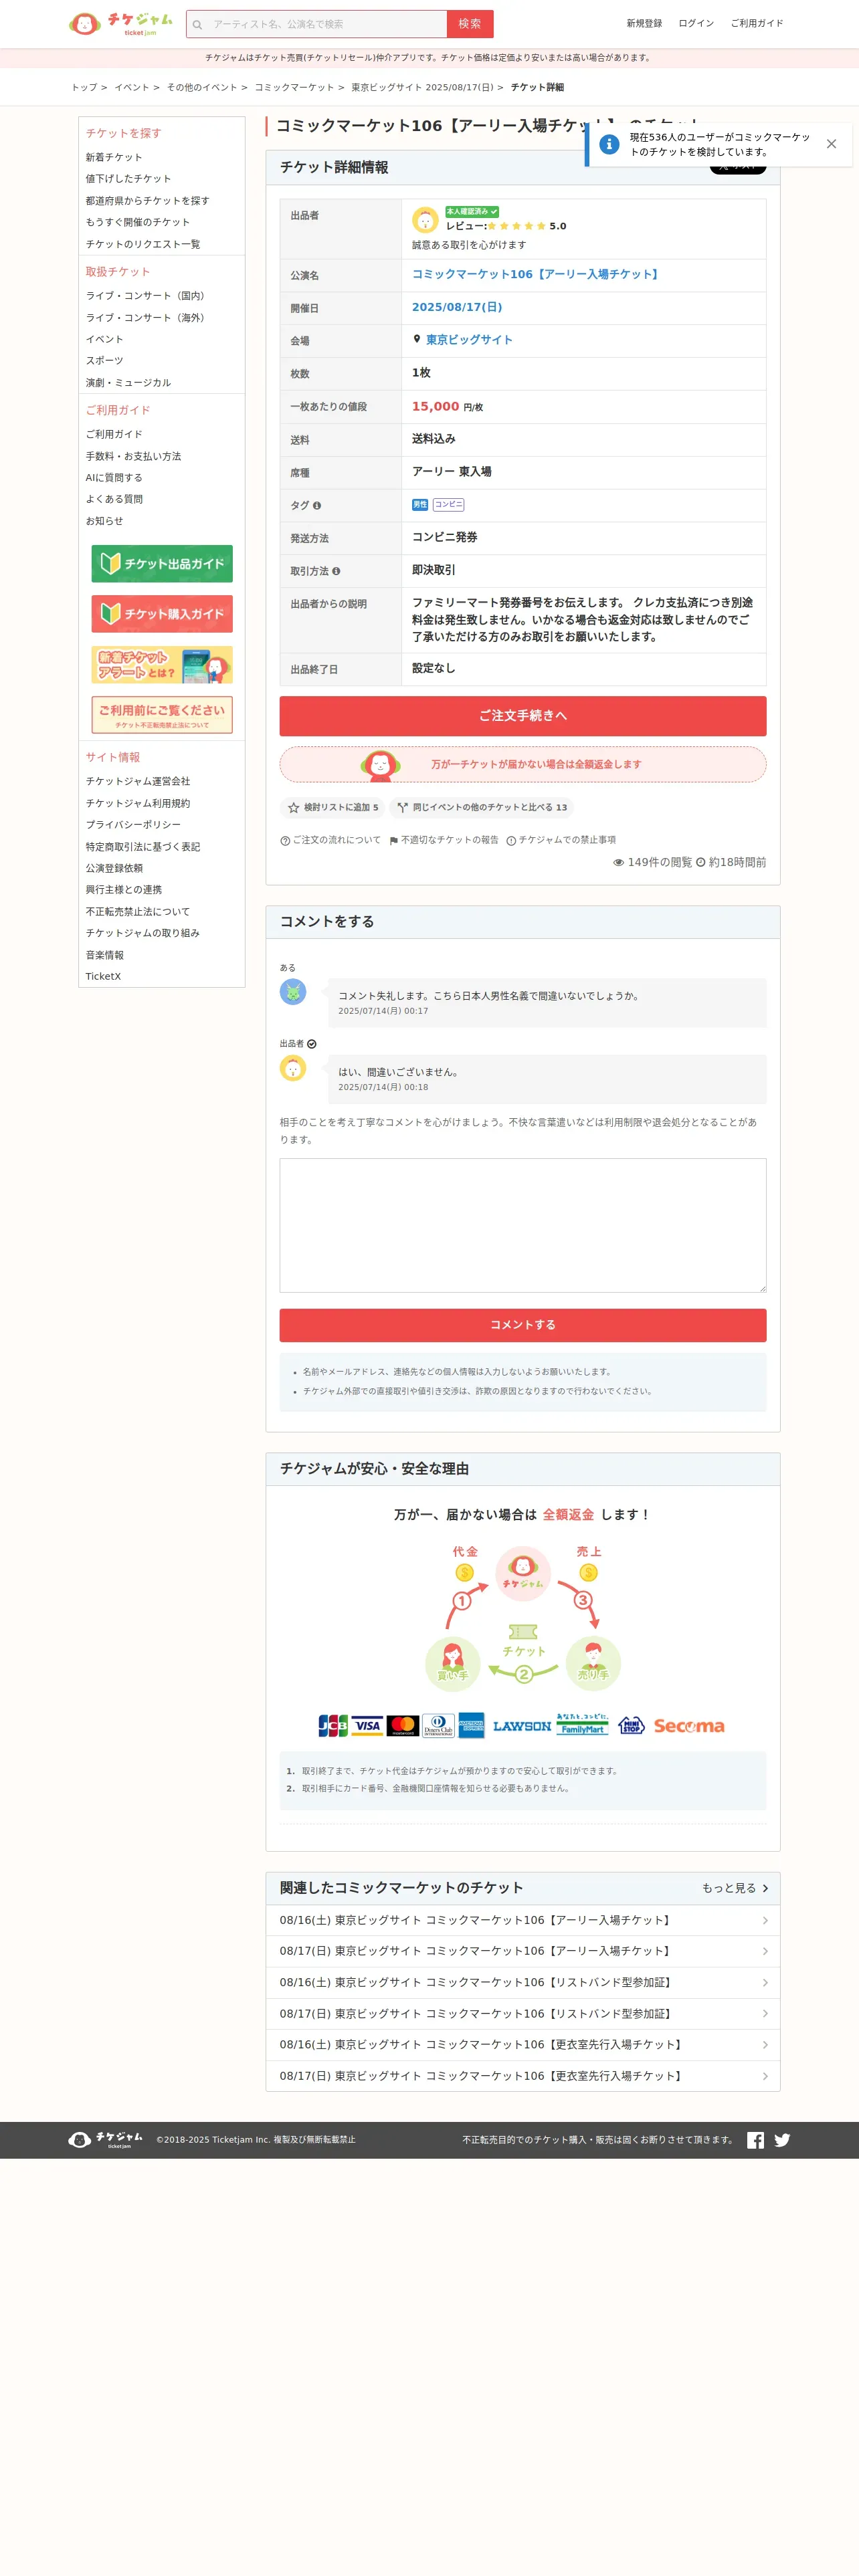This screenshot has height=2576, width=859.
Task: Click the icon beside チケジャムでの禁止事項
Action: coord(511,841)
